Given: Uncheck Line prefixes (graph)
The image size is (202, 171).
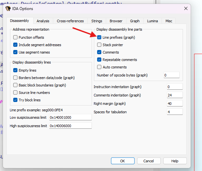Looking at the screenshot, I should pos(99,37).
